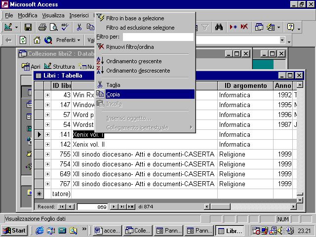Image resolution: width=316 pixels, height=237 pixels.
Task: Switch to the 'Colle...' taskbar button
Action: coord(138,231)
